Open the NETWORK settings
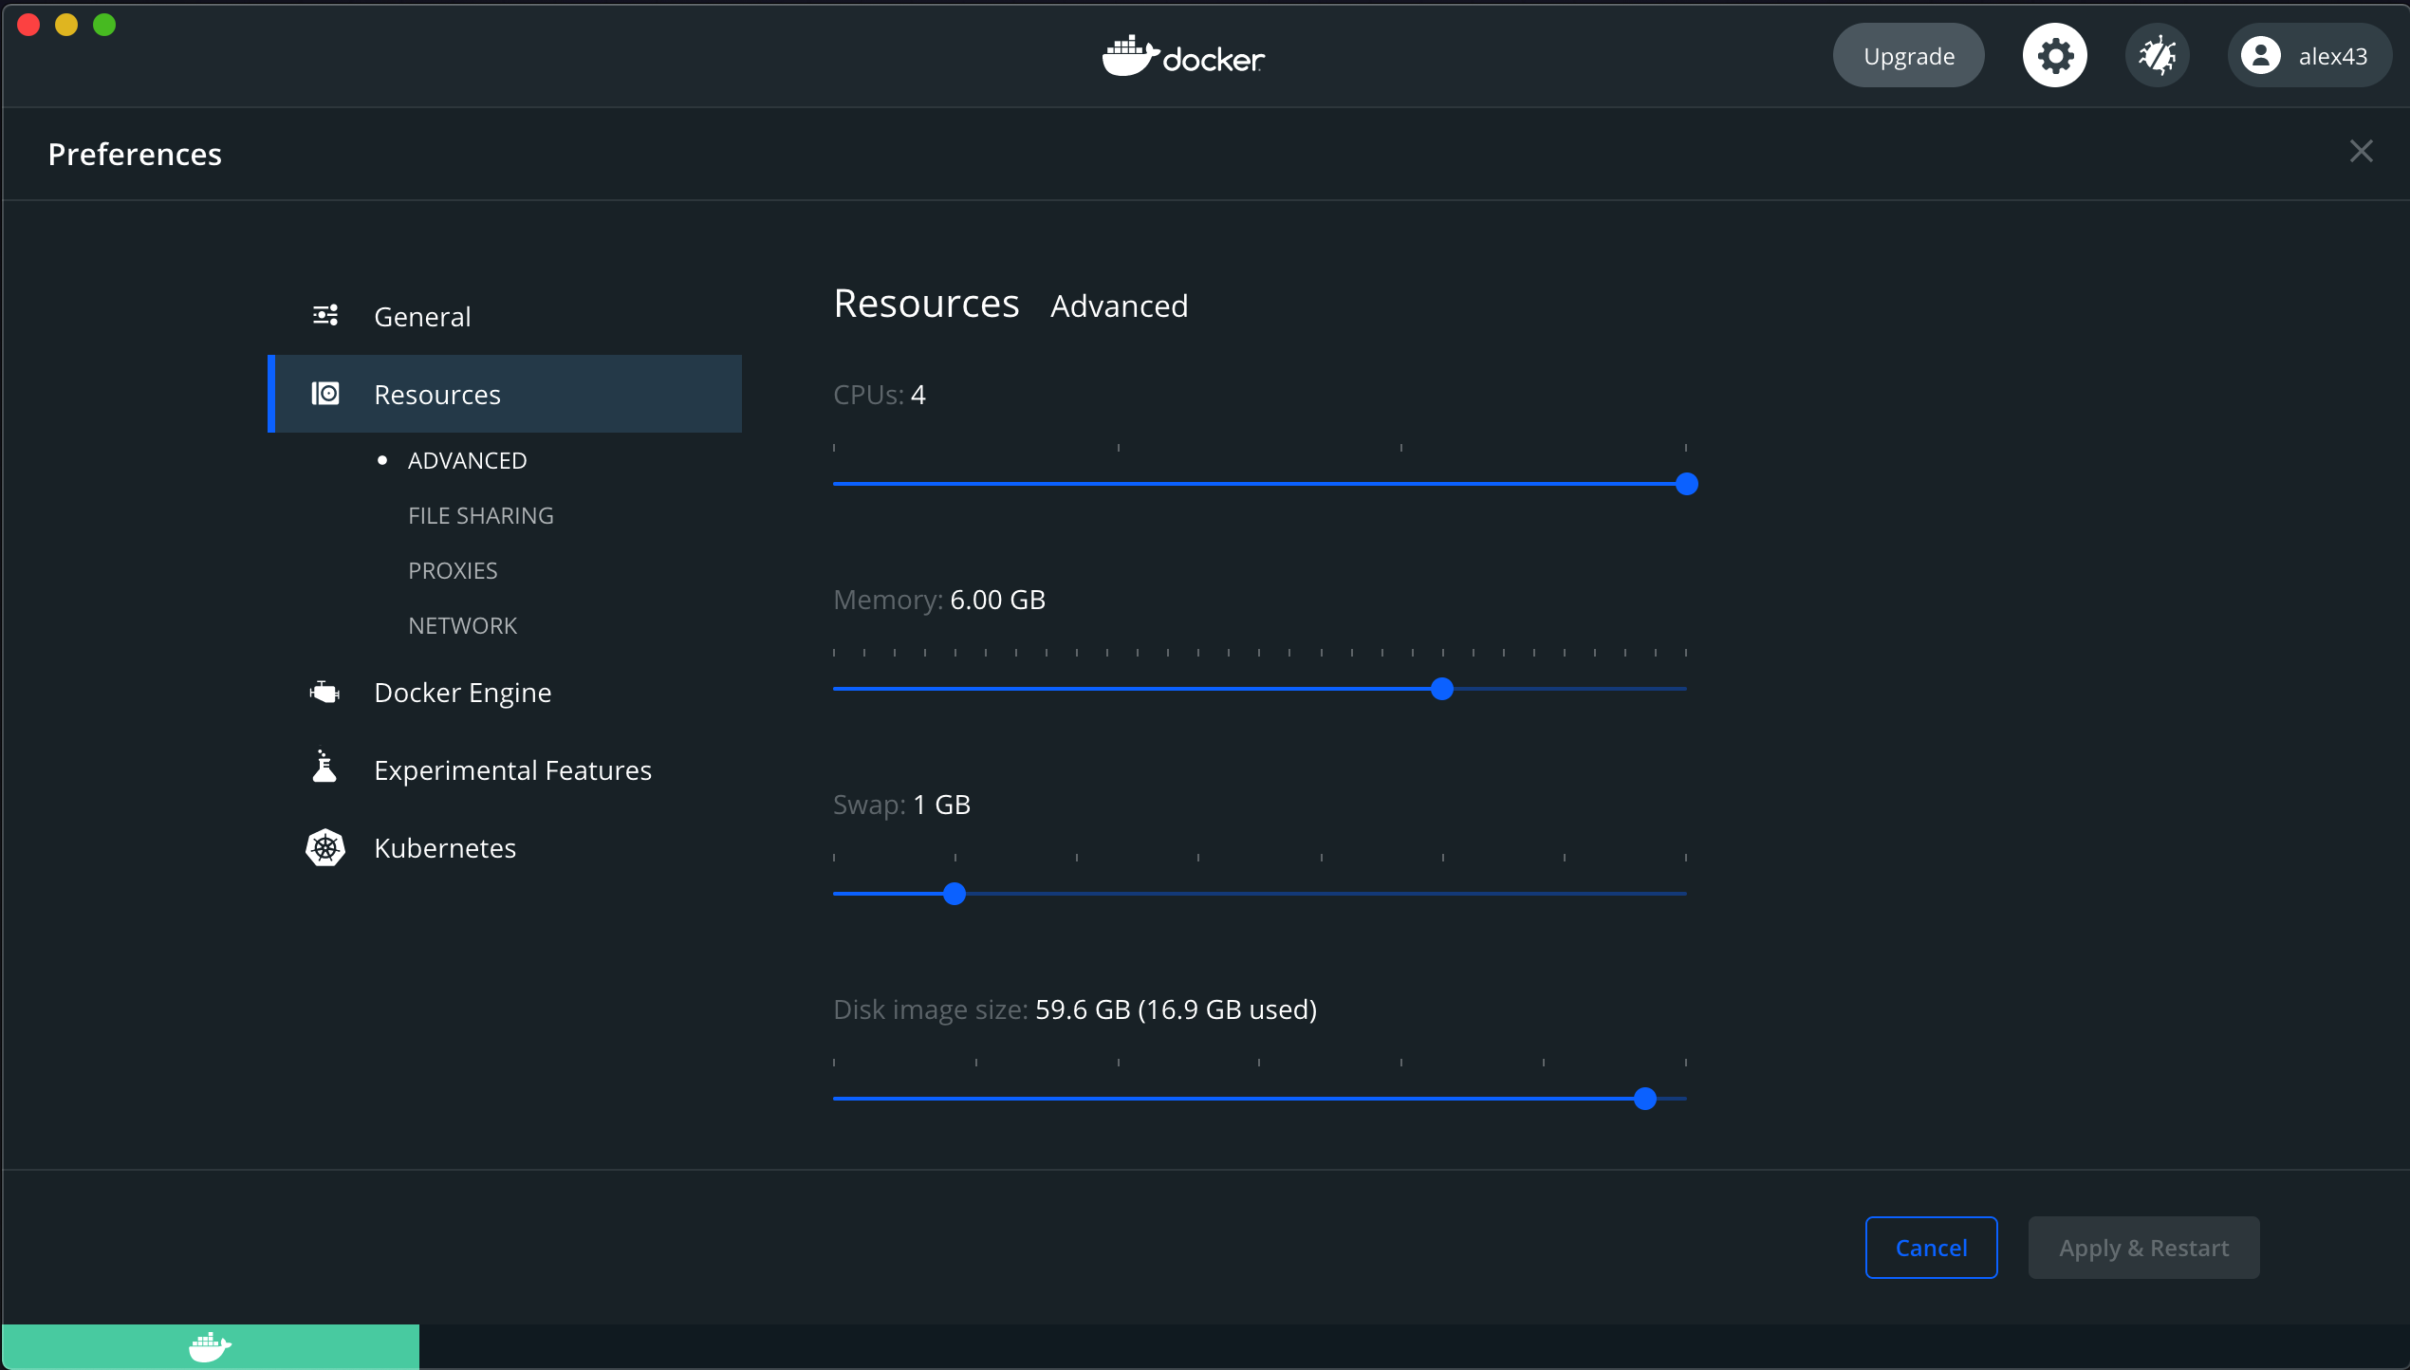 462,624
